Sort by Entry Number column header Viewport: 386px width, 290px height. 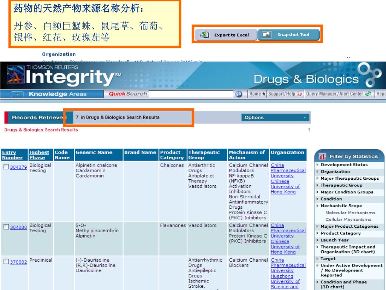pyautogui.click(x=12, y=155)
